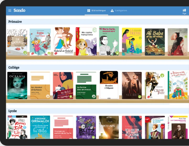The width and height of the screenshot is (189, 146).
Task: Open the book Blitz Britain
Action: [86, 127]
